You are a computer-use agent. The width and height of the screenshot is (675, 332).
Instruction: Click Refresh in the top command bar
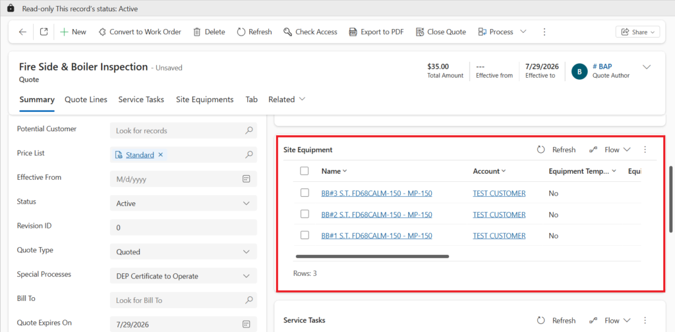click(254, 32)
